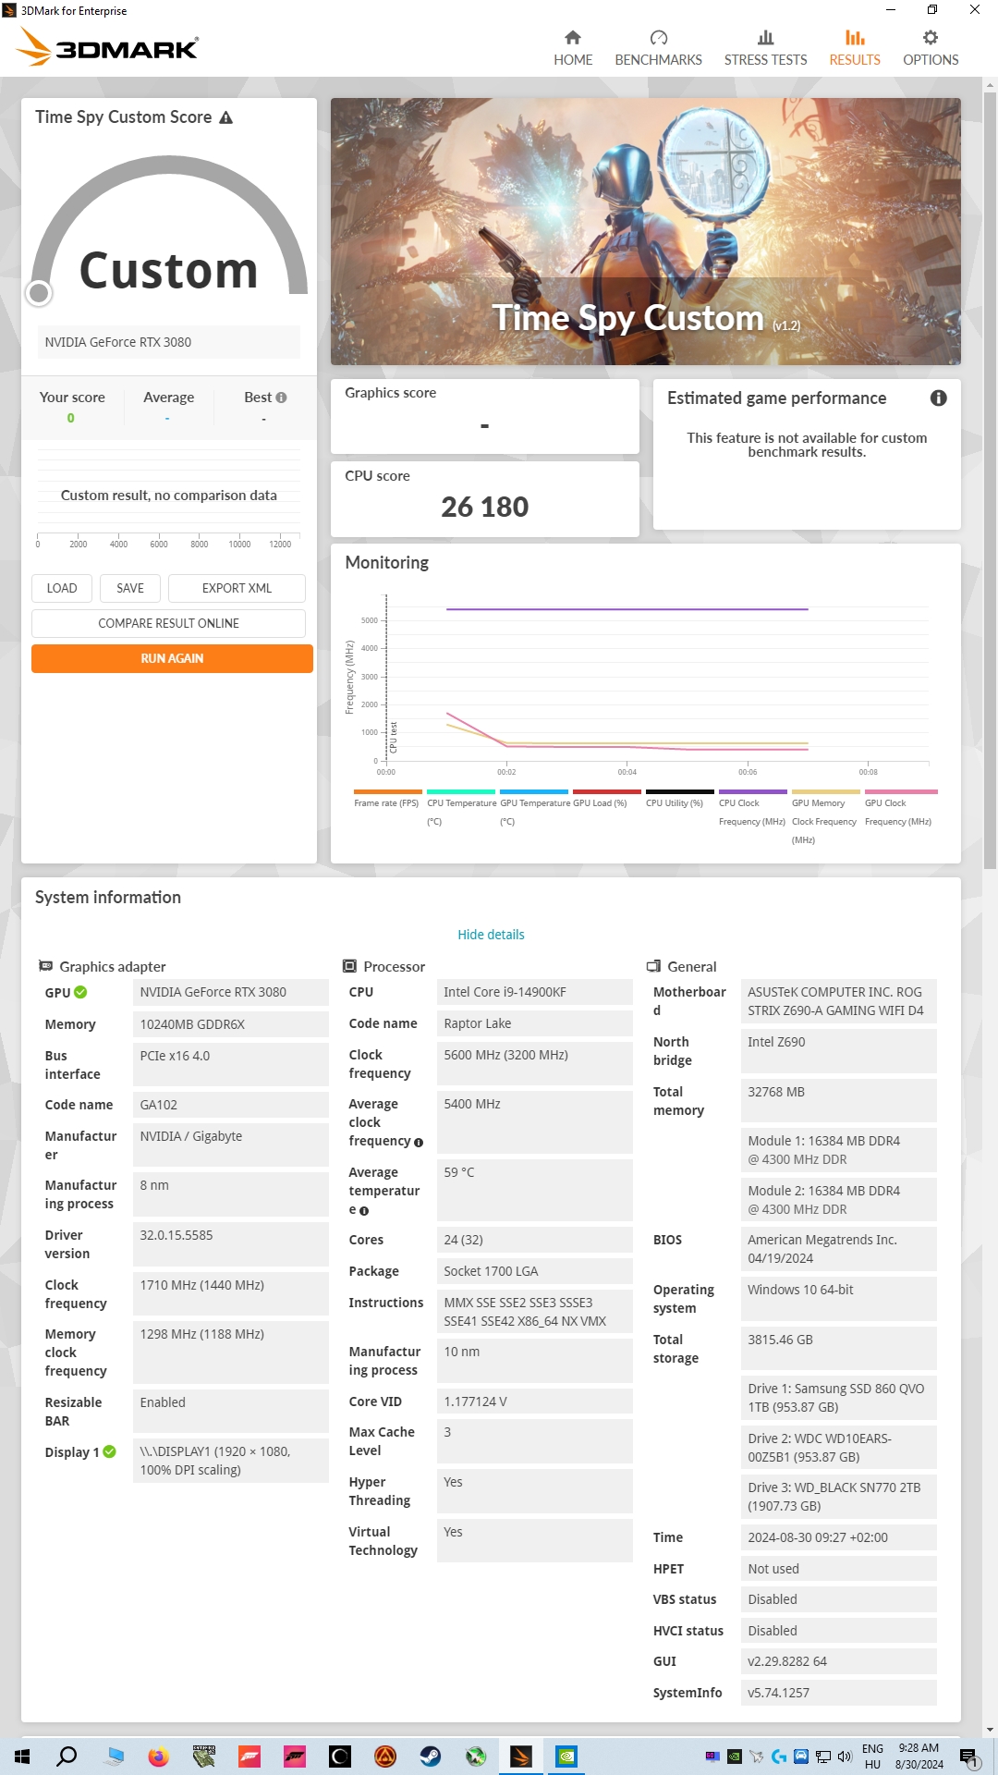
Task: Click the LOAD button
Action: click(62, 588)
